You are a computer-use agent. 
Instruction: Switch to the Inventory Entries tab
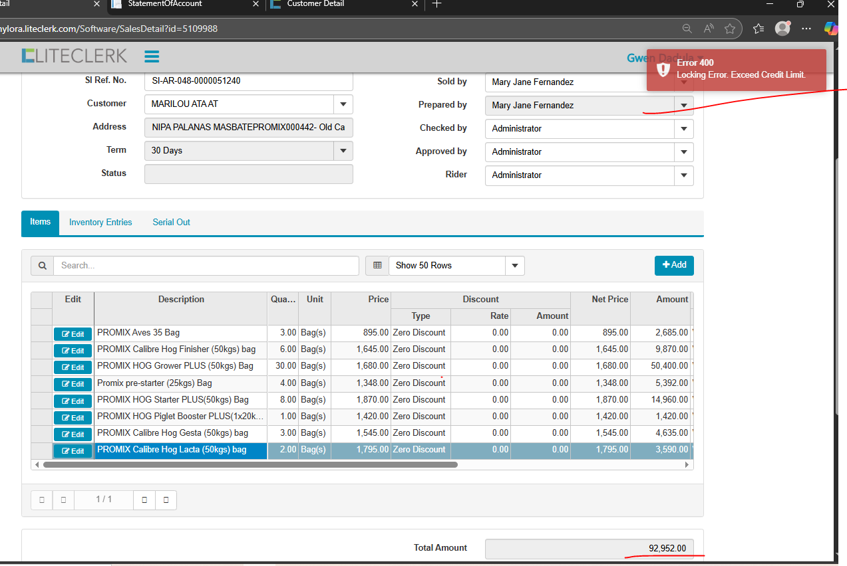tap(100, 223)
